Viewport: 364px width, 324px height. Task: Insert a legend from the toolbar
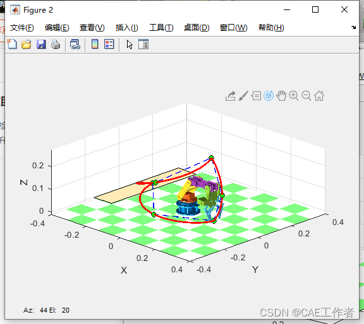(109, 44)
